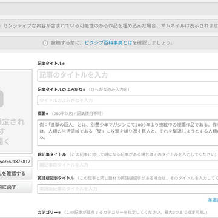218x218 pixels.
Task: Open the blue 英語 link at right
Action: click(213, 200)
